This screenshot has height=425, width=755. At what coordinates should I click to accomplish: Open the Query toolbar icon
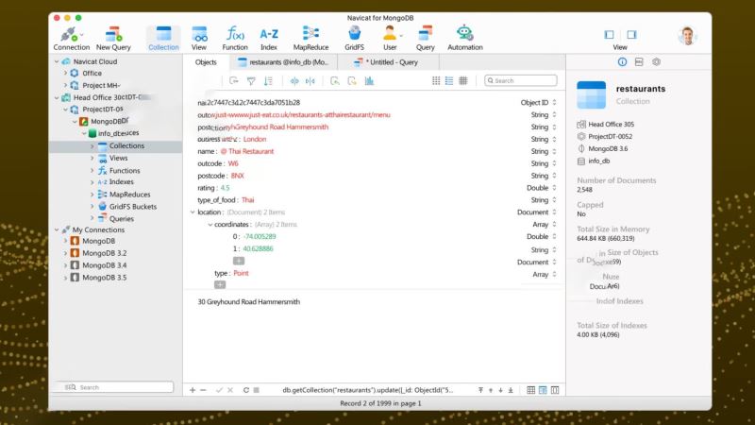[426, 38]
